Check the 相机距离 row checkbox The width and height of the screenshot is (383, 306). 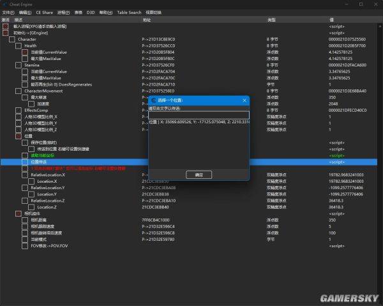[25, 220]
